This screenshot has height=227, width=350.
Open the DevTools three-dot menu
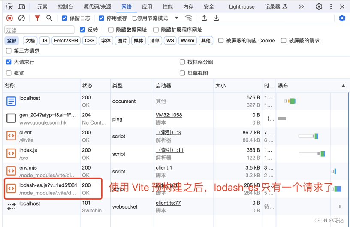pyautogui.click(x=331, y=7)
